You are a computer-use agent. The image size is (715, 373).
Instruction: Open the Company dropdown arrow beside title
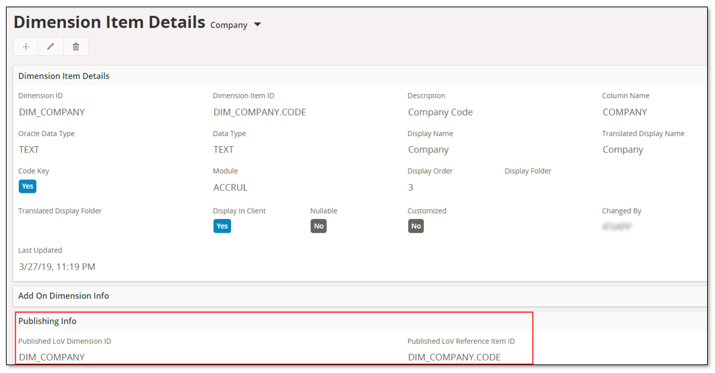257,25
